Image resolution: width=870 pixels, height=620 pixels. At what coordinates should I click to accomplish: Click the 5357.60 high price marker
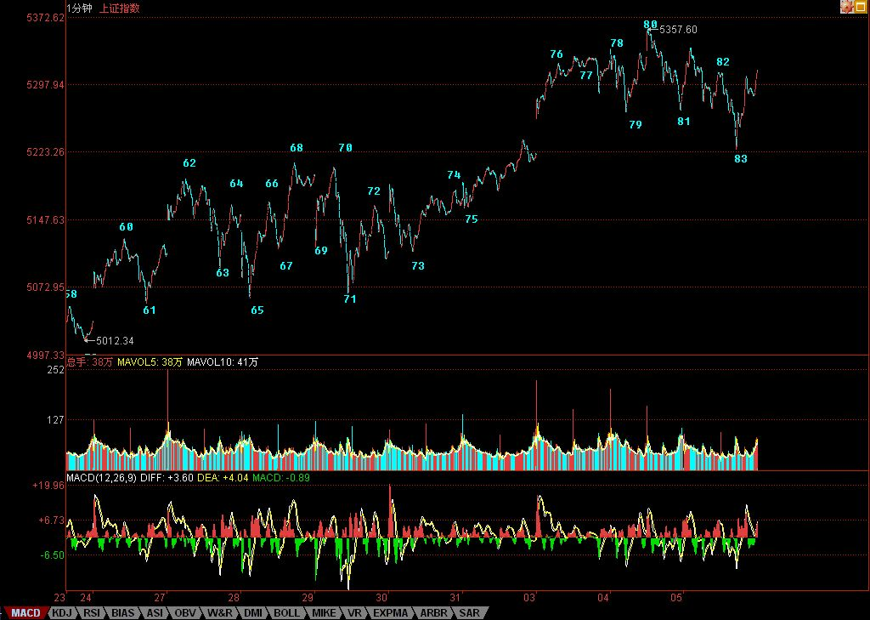click(x=678, y=29)
